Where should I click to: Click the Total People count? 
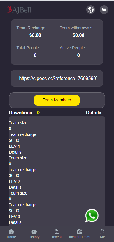(x=35, y=55)
